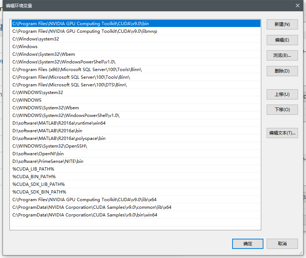Select MATLAB\R2016a\runtime\win64 entry

(136, 123)
